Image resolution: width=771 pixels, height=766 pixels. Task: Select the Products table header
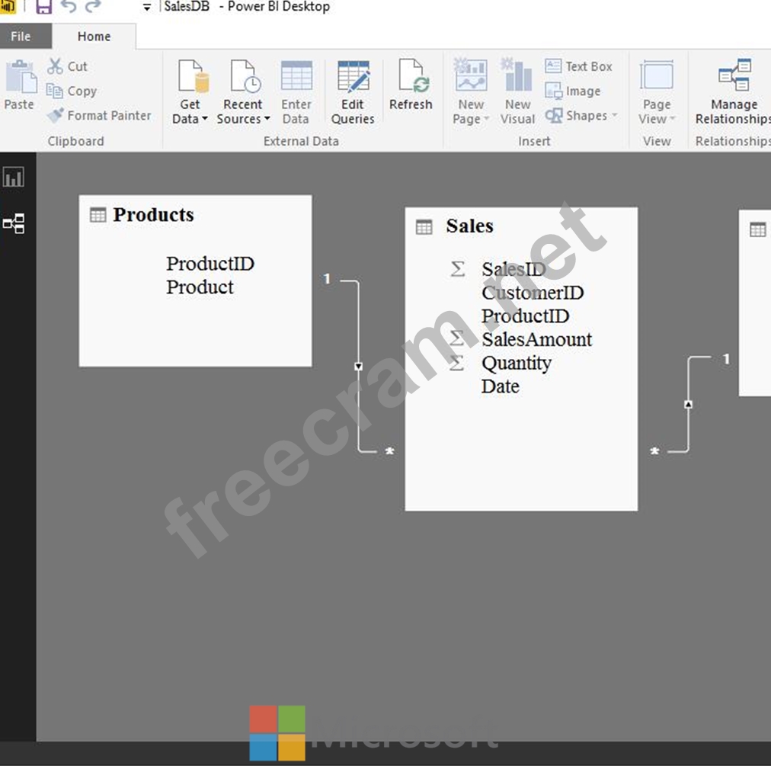[153, 214]
